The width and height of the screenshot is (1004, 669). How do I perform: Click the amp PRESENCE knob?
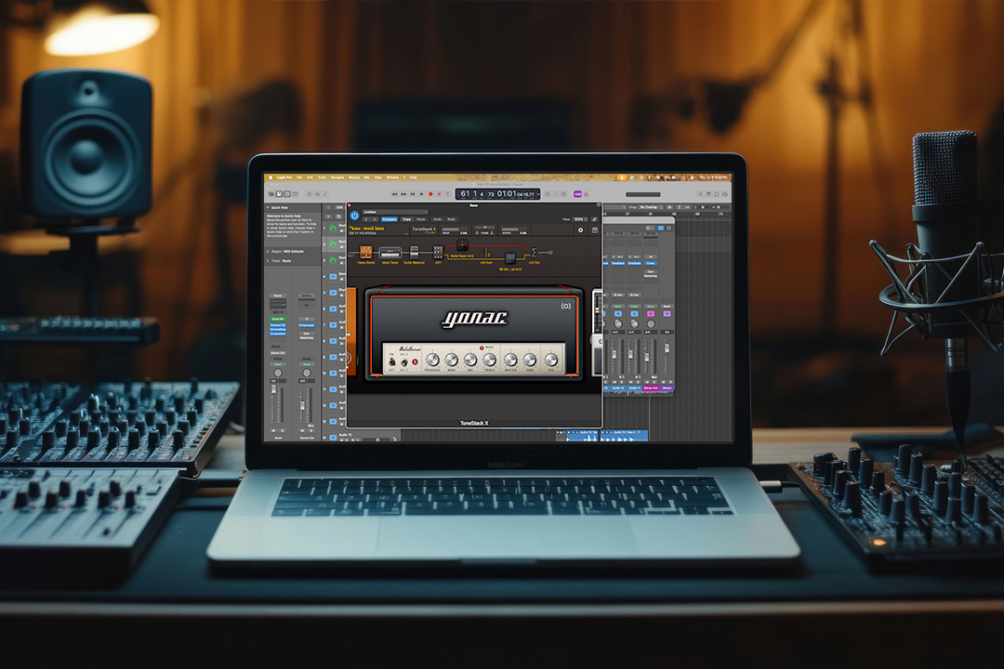(x=433, y=360)
